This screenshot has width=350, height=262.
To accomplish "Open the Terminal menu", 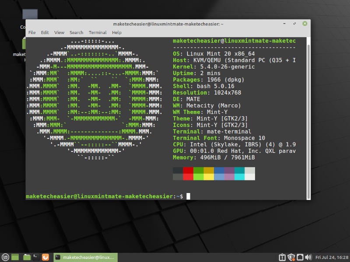I will point(97,32).
